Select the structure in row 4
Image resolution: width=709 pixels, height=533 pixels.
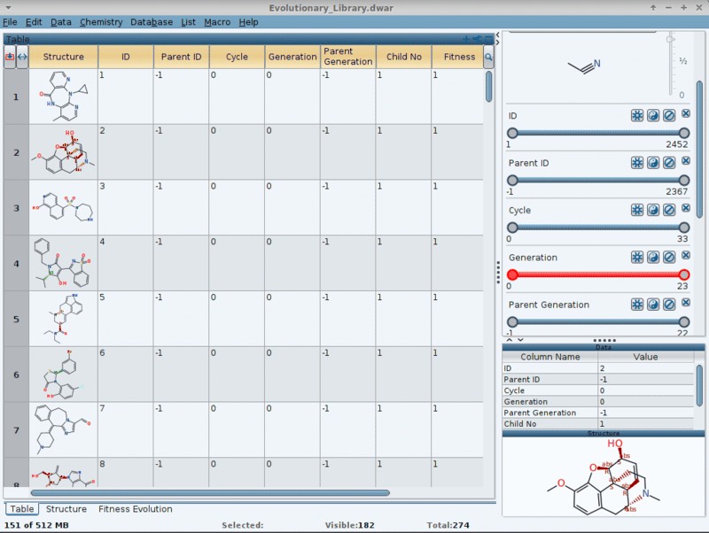tap(63, 263)
